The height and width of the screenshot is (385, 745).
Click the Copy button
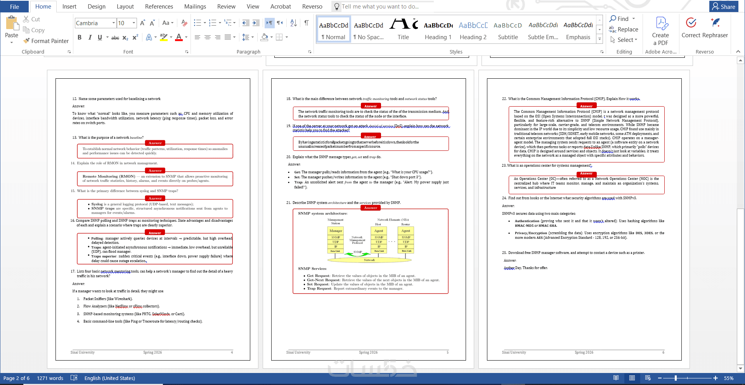pyautogui.click(x=34, y=30)
